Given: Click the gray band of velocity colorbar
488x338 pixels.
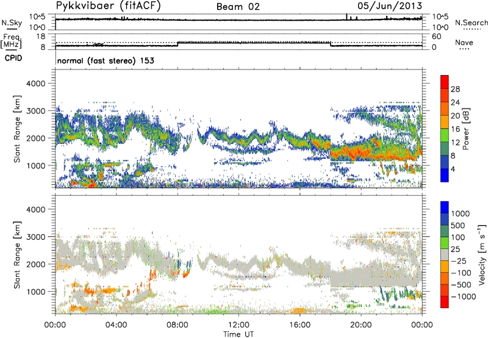Looking at the screenshot, I should (445, 255).
